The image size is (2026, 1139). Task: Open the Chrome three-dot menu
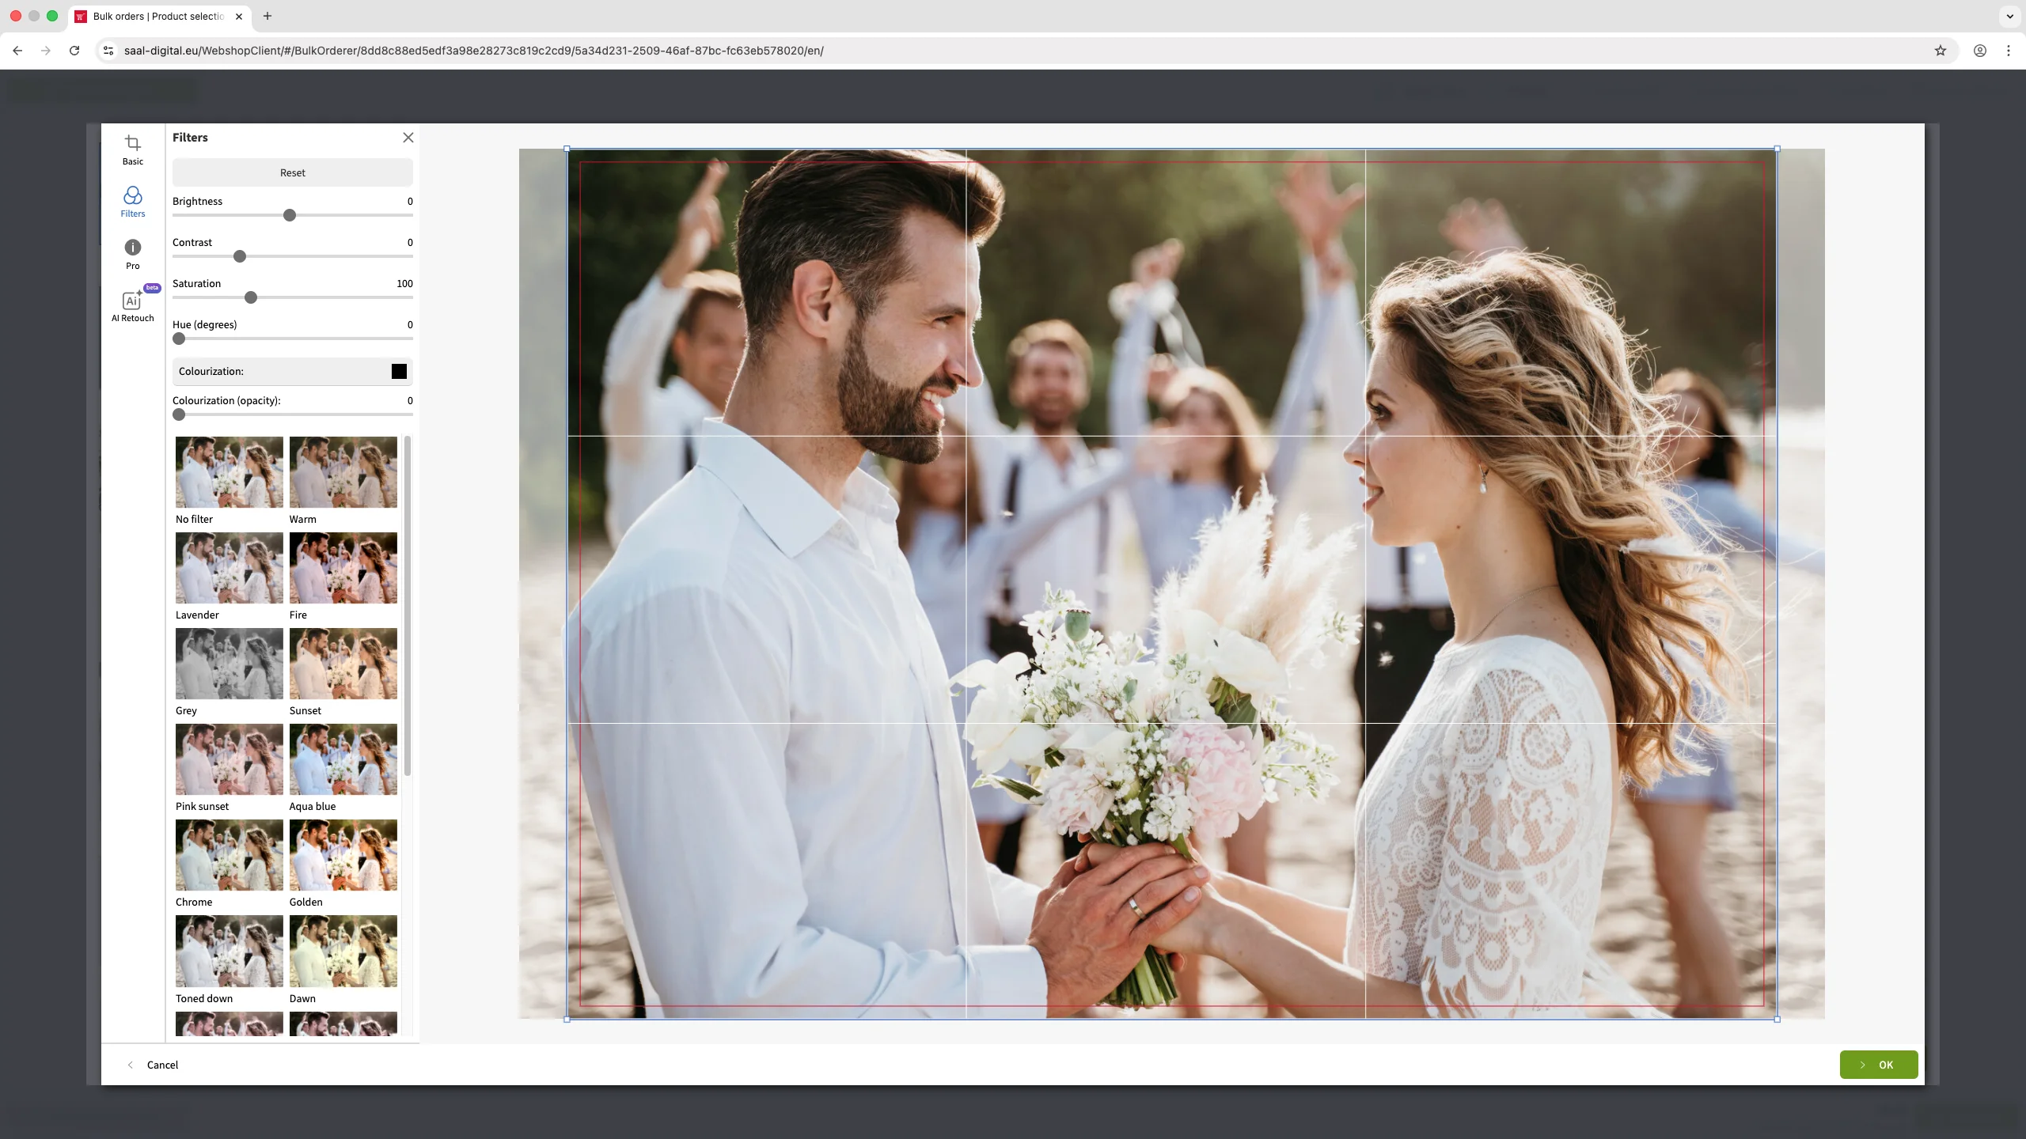tap(2008, 51)
